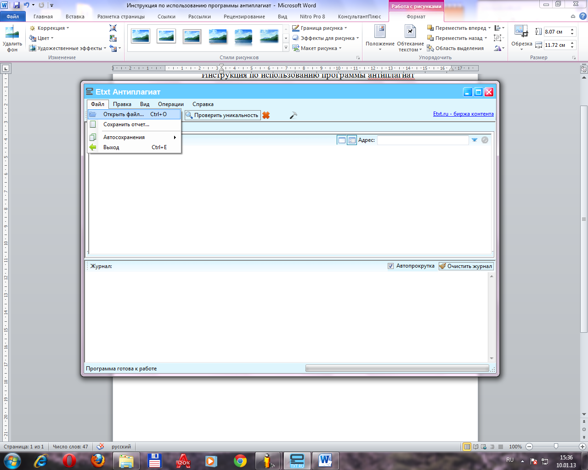The height and width of the screenshot is (470, 588).
Task: Click the blue Файл Word tab
Action: pyautogui.click(x=12, y=17)
